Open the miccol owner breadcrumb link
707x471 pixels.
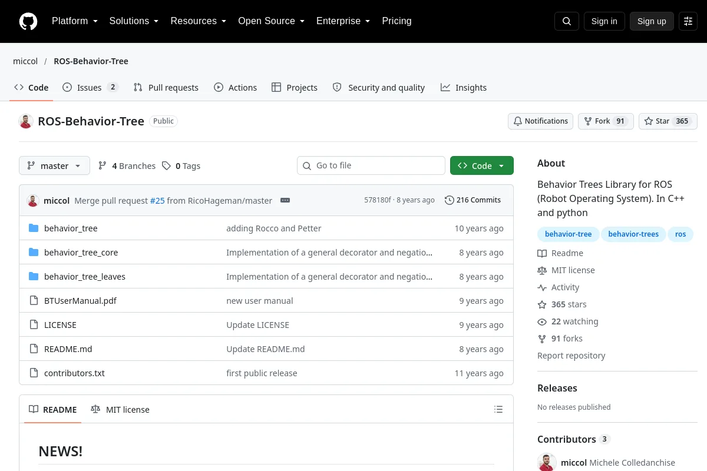(25, 61)
